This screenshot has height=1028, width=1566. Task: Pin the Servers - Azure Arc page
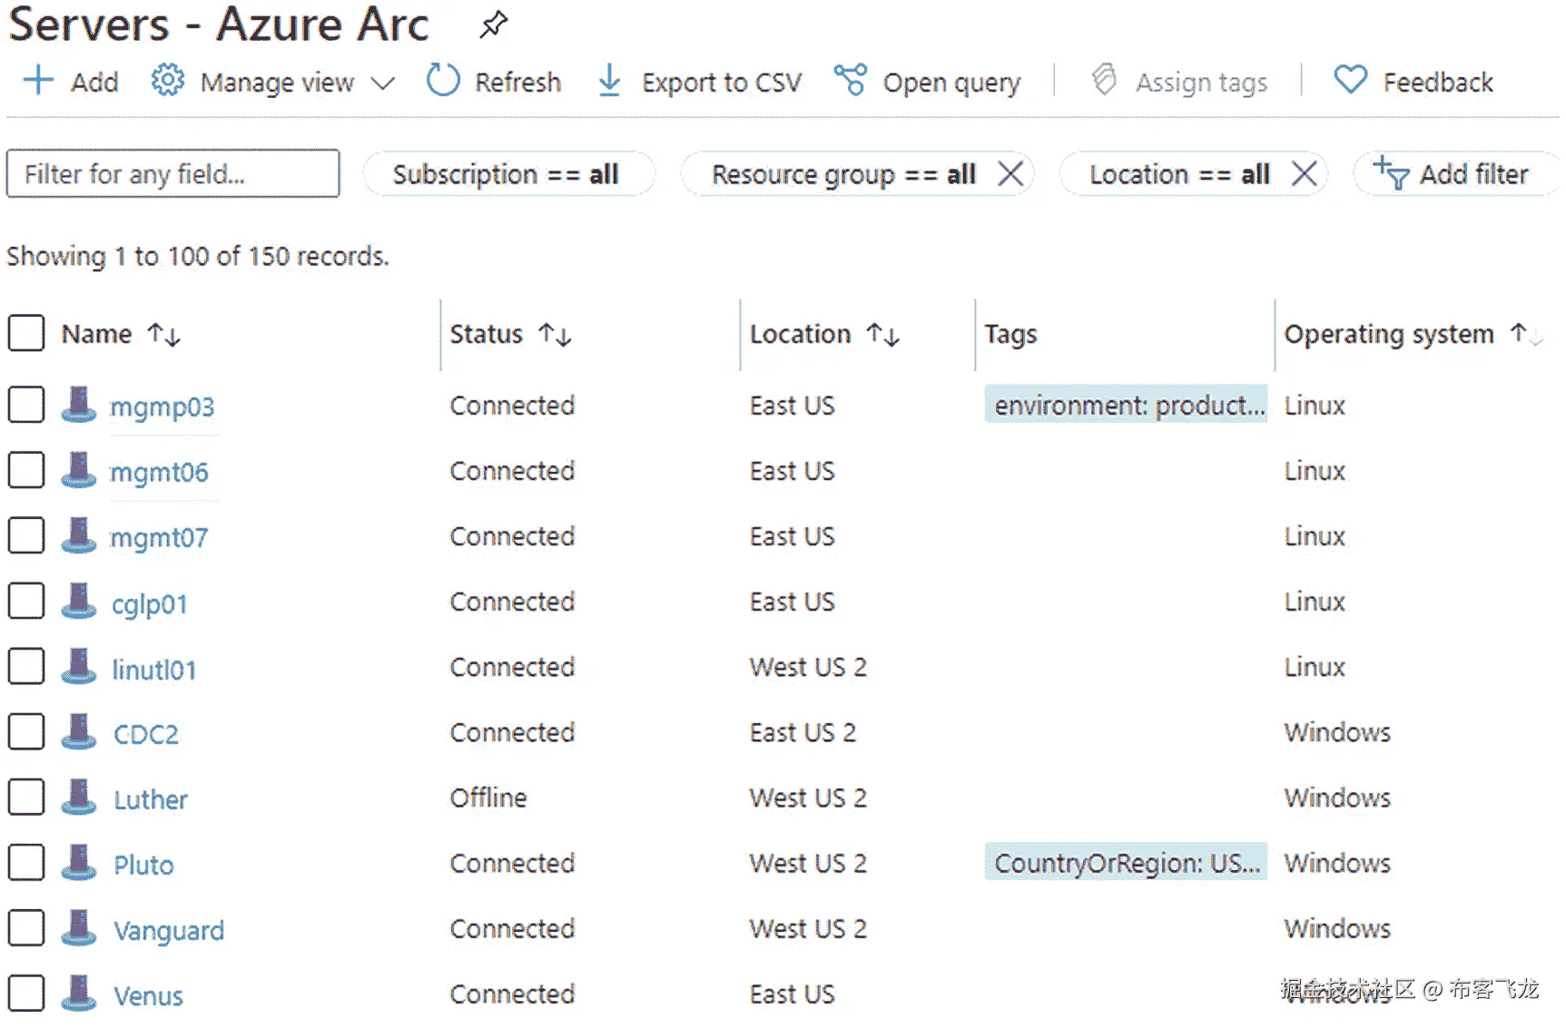tap(493, 24)
